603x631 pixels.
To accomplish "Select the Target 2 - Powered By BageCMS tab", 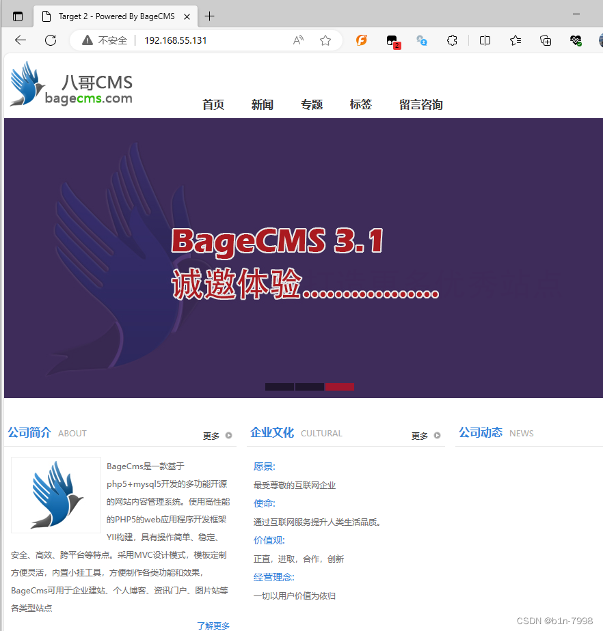I will point(116,16).
